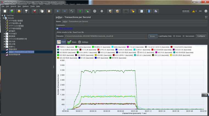Select jp@gc Transactions per Second tree item
This screenshot has width=209, height=116.
21,52
